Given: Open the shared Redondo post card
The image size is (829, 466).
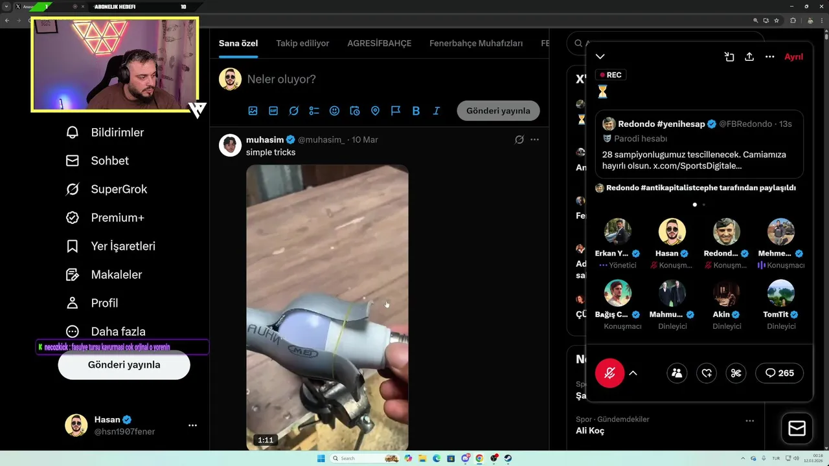Looking at the screenshot, I should pyautogui.click(x=699, y=144).
